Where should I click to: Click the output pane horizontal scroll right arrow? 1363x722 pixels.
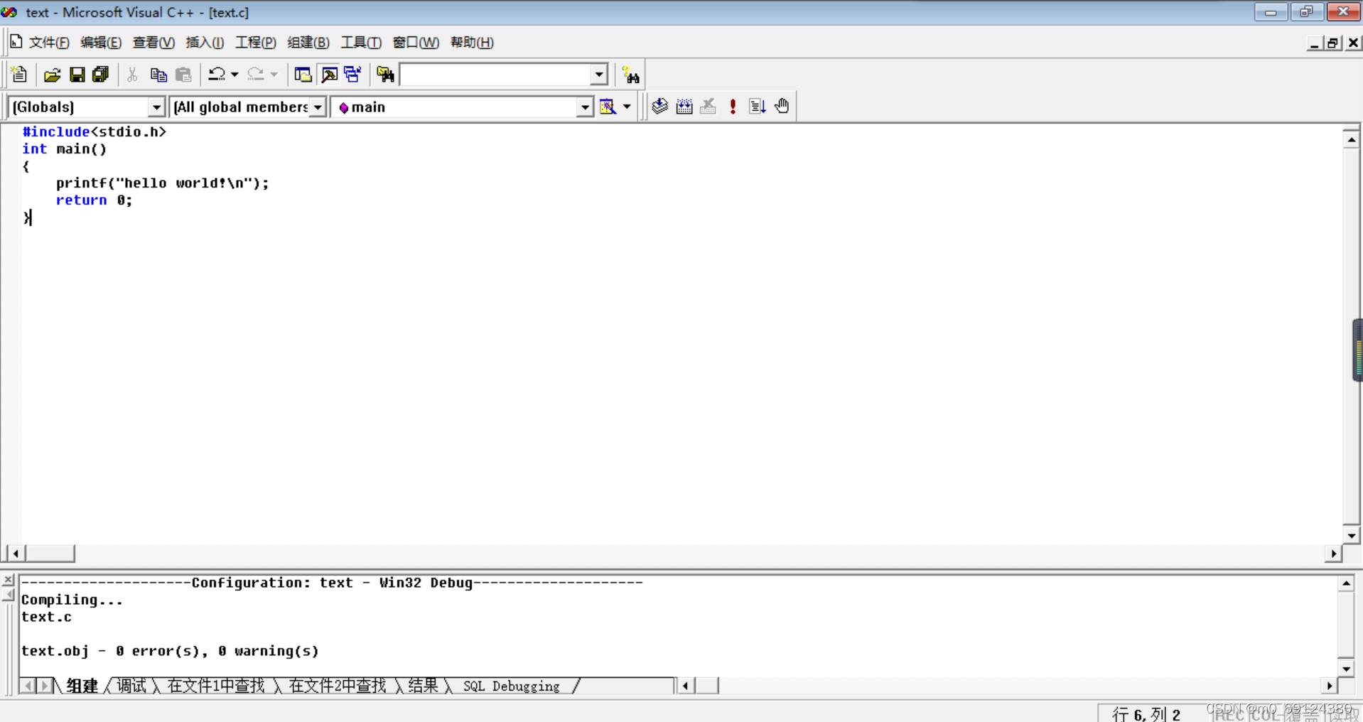tap(1329, 686)
